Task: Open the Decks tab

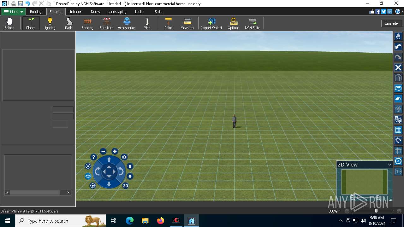Action: tap(95, 12)
